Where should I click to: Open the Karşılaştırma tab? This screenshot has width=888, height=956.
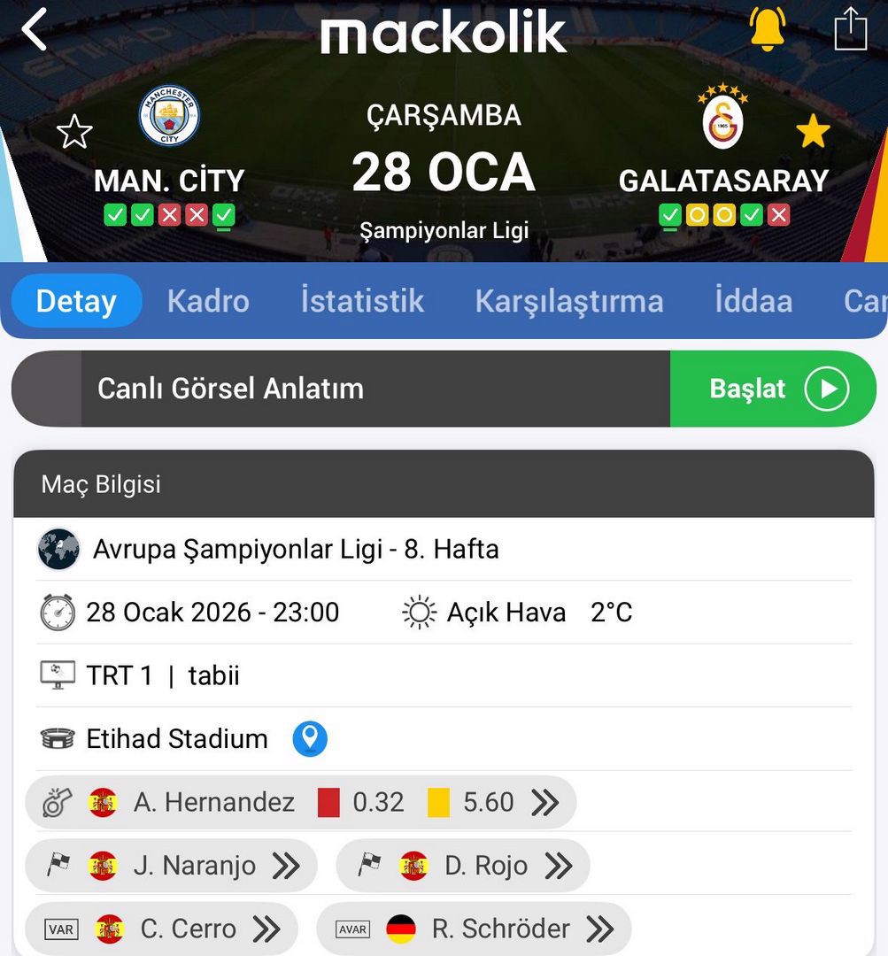point(569,301)
